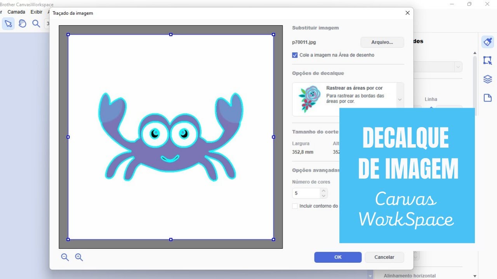
Task: Expand the Rastrear as áreas por cor dropdown
Action: point(400,100)
